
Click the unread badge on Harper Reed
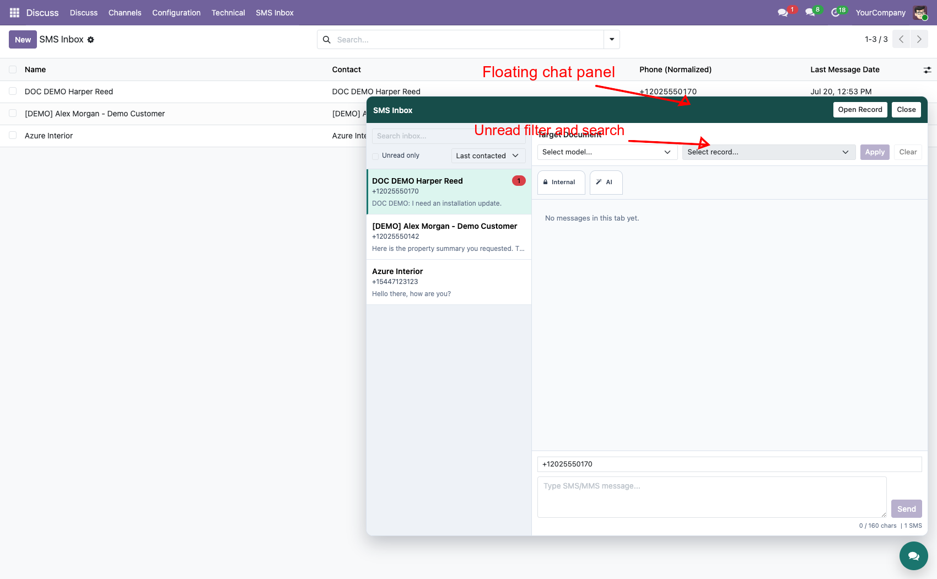point(519,181)
